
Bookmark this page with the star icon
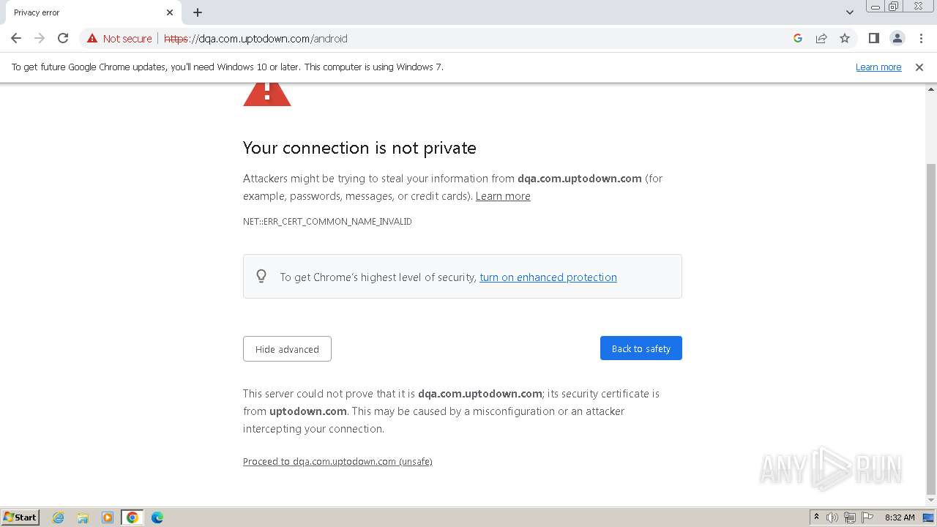(x=845, y=38)
